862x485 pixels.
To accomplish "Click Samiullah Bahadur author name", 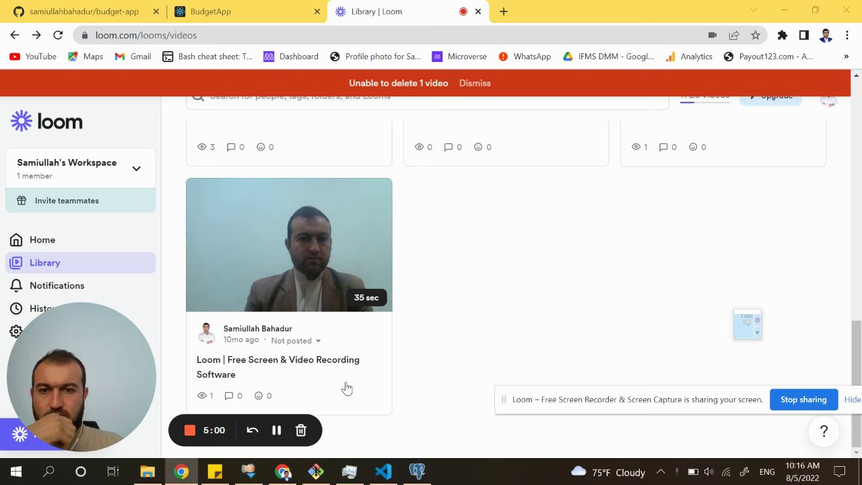I will click(258, 329).
